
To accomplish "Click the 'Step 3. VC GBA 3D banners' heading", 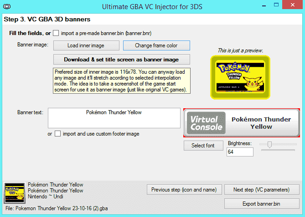I will click(x=47, y=19).
